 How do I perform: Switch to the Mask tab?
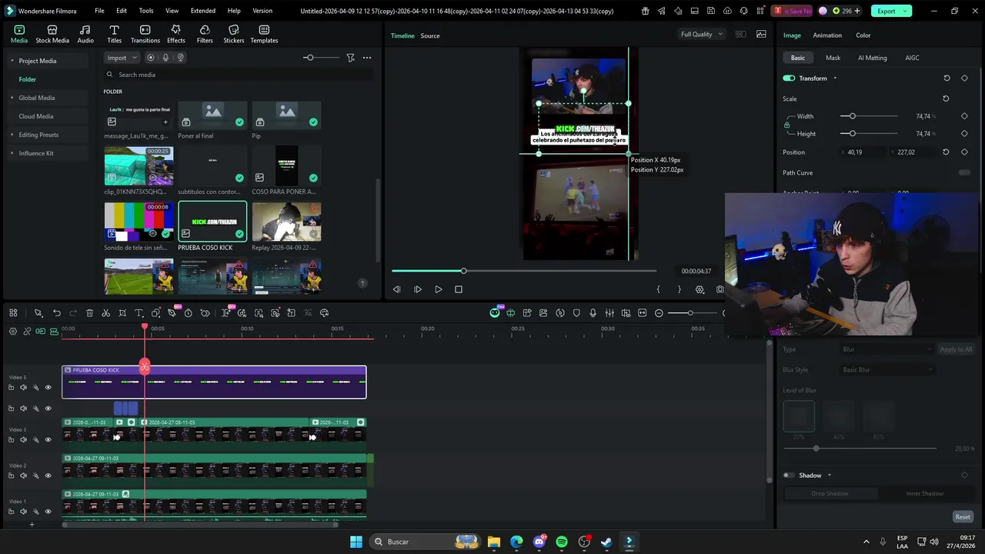[833, 58]
